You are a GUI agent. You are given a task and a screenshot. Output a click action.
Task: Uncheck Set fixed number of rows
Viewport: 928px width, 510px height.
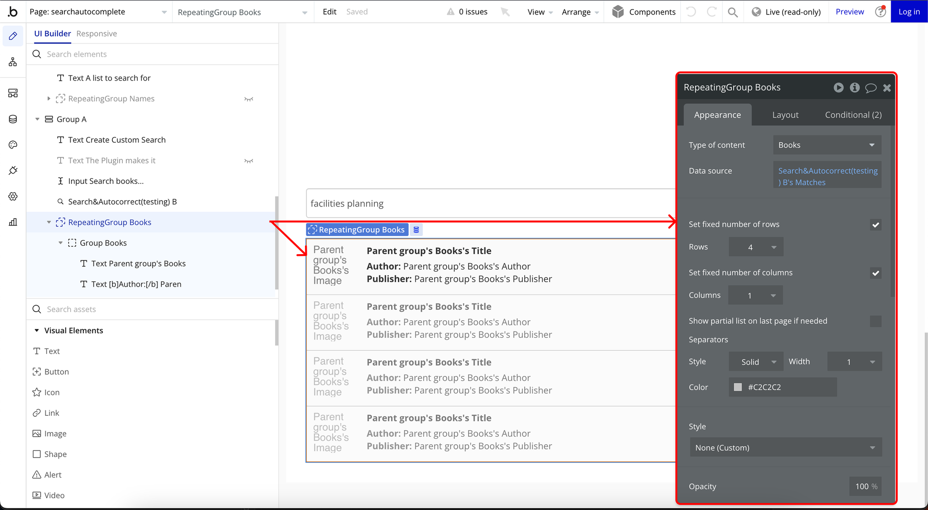875,225
